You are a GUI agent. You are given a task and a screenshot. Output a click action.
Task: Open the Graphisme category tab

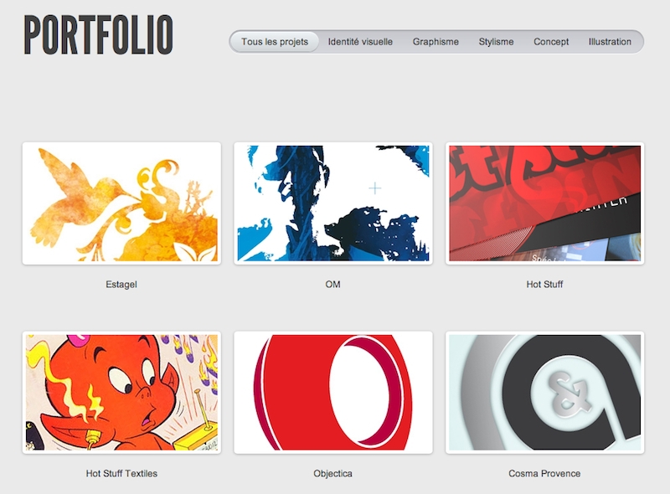click(x=435, y=42)
